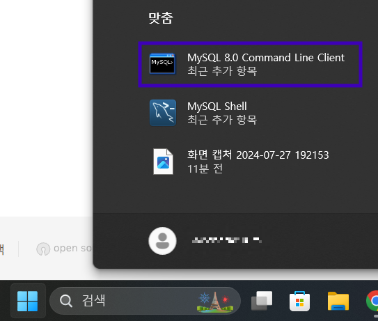Click the '11분 전' timestamp text
This screenshot has height=321, width=378.
205,169
